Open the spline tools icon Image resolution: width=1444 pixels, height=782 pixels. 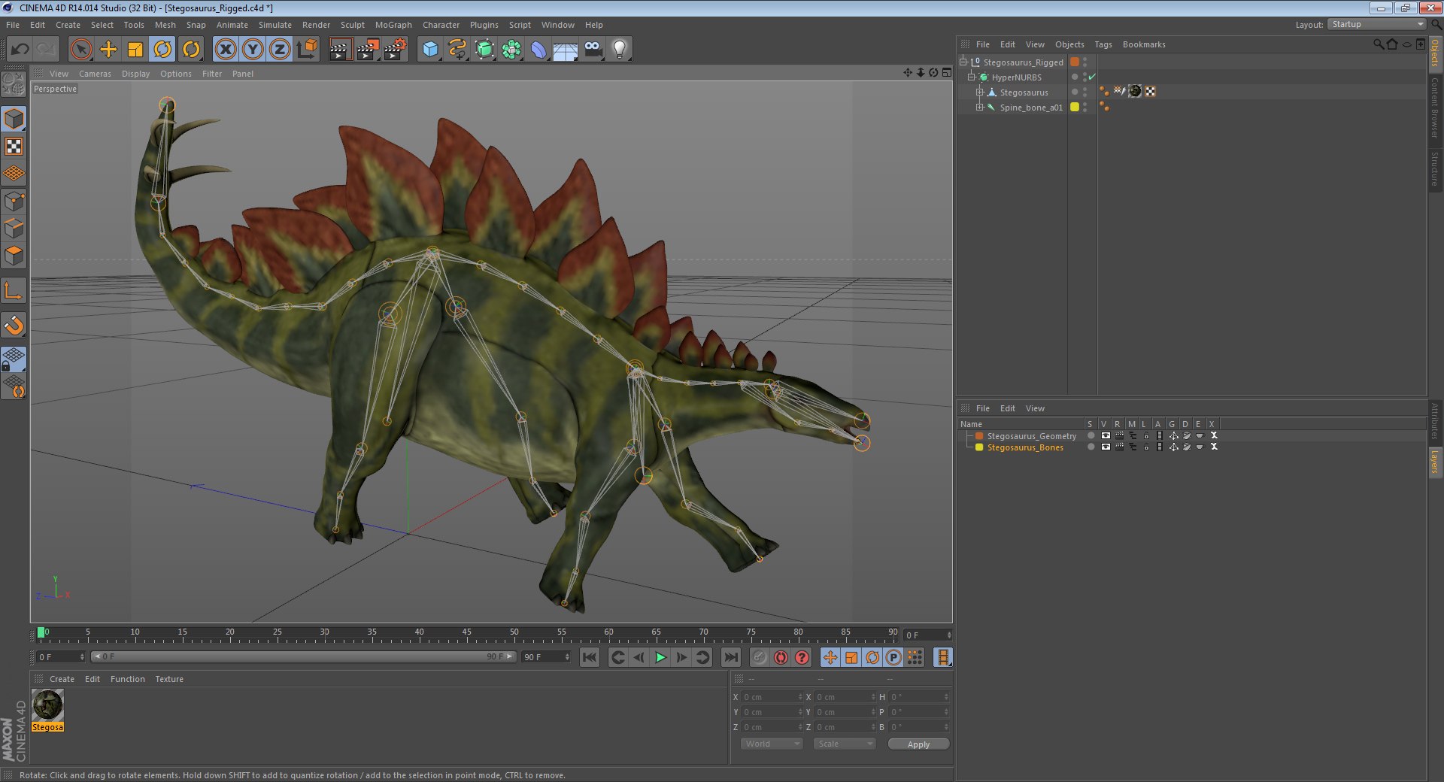457,50
